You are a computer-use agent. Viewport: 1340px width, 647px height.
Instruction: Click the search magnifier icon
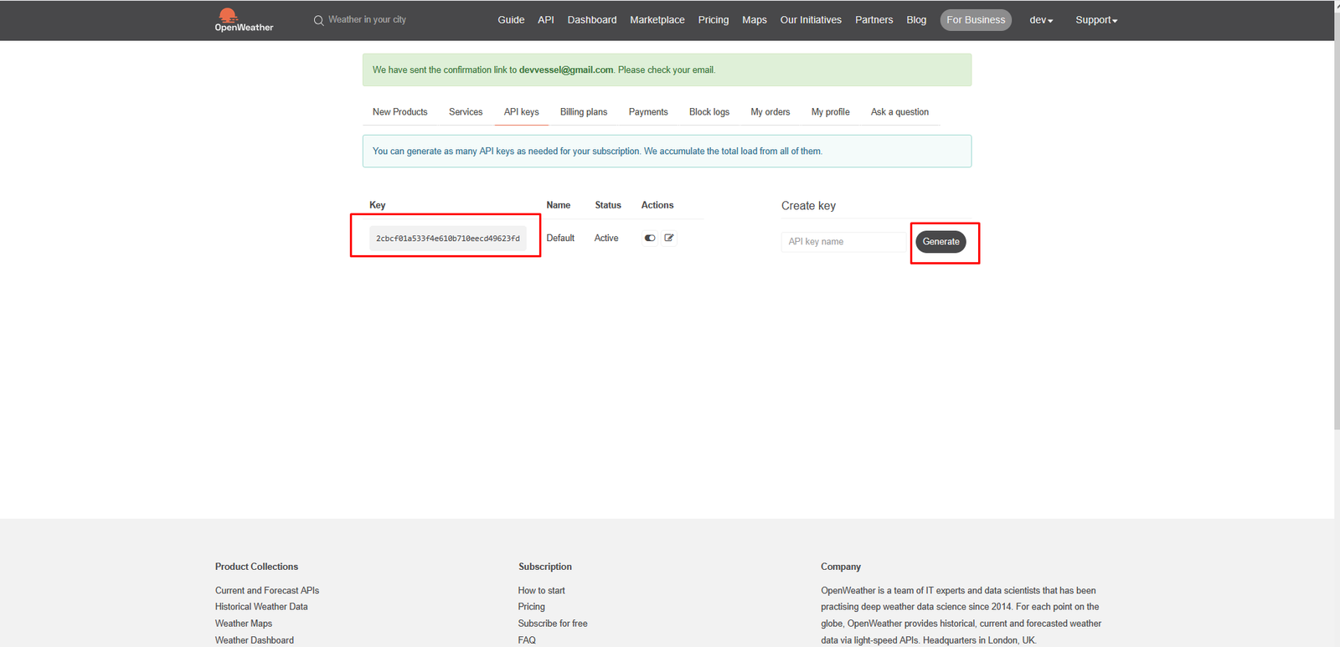[318, 20]
